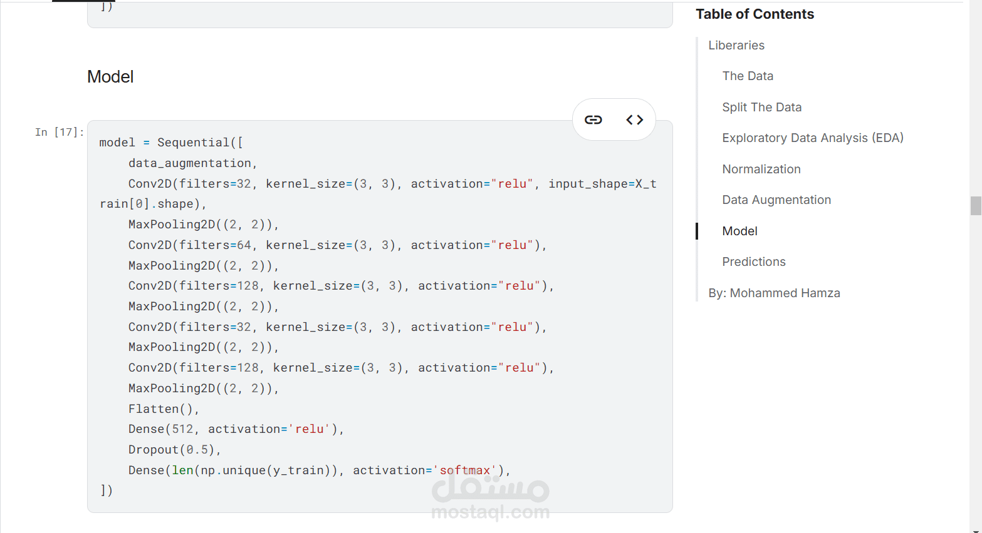Click the copy link chain icon

(593, 119)
